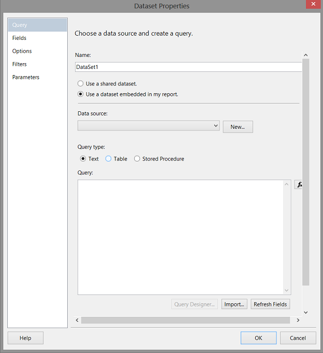Confirm with the OK button
This screenshot has width=323, height=353.
tap(258, 338)
